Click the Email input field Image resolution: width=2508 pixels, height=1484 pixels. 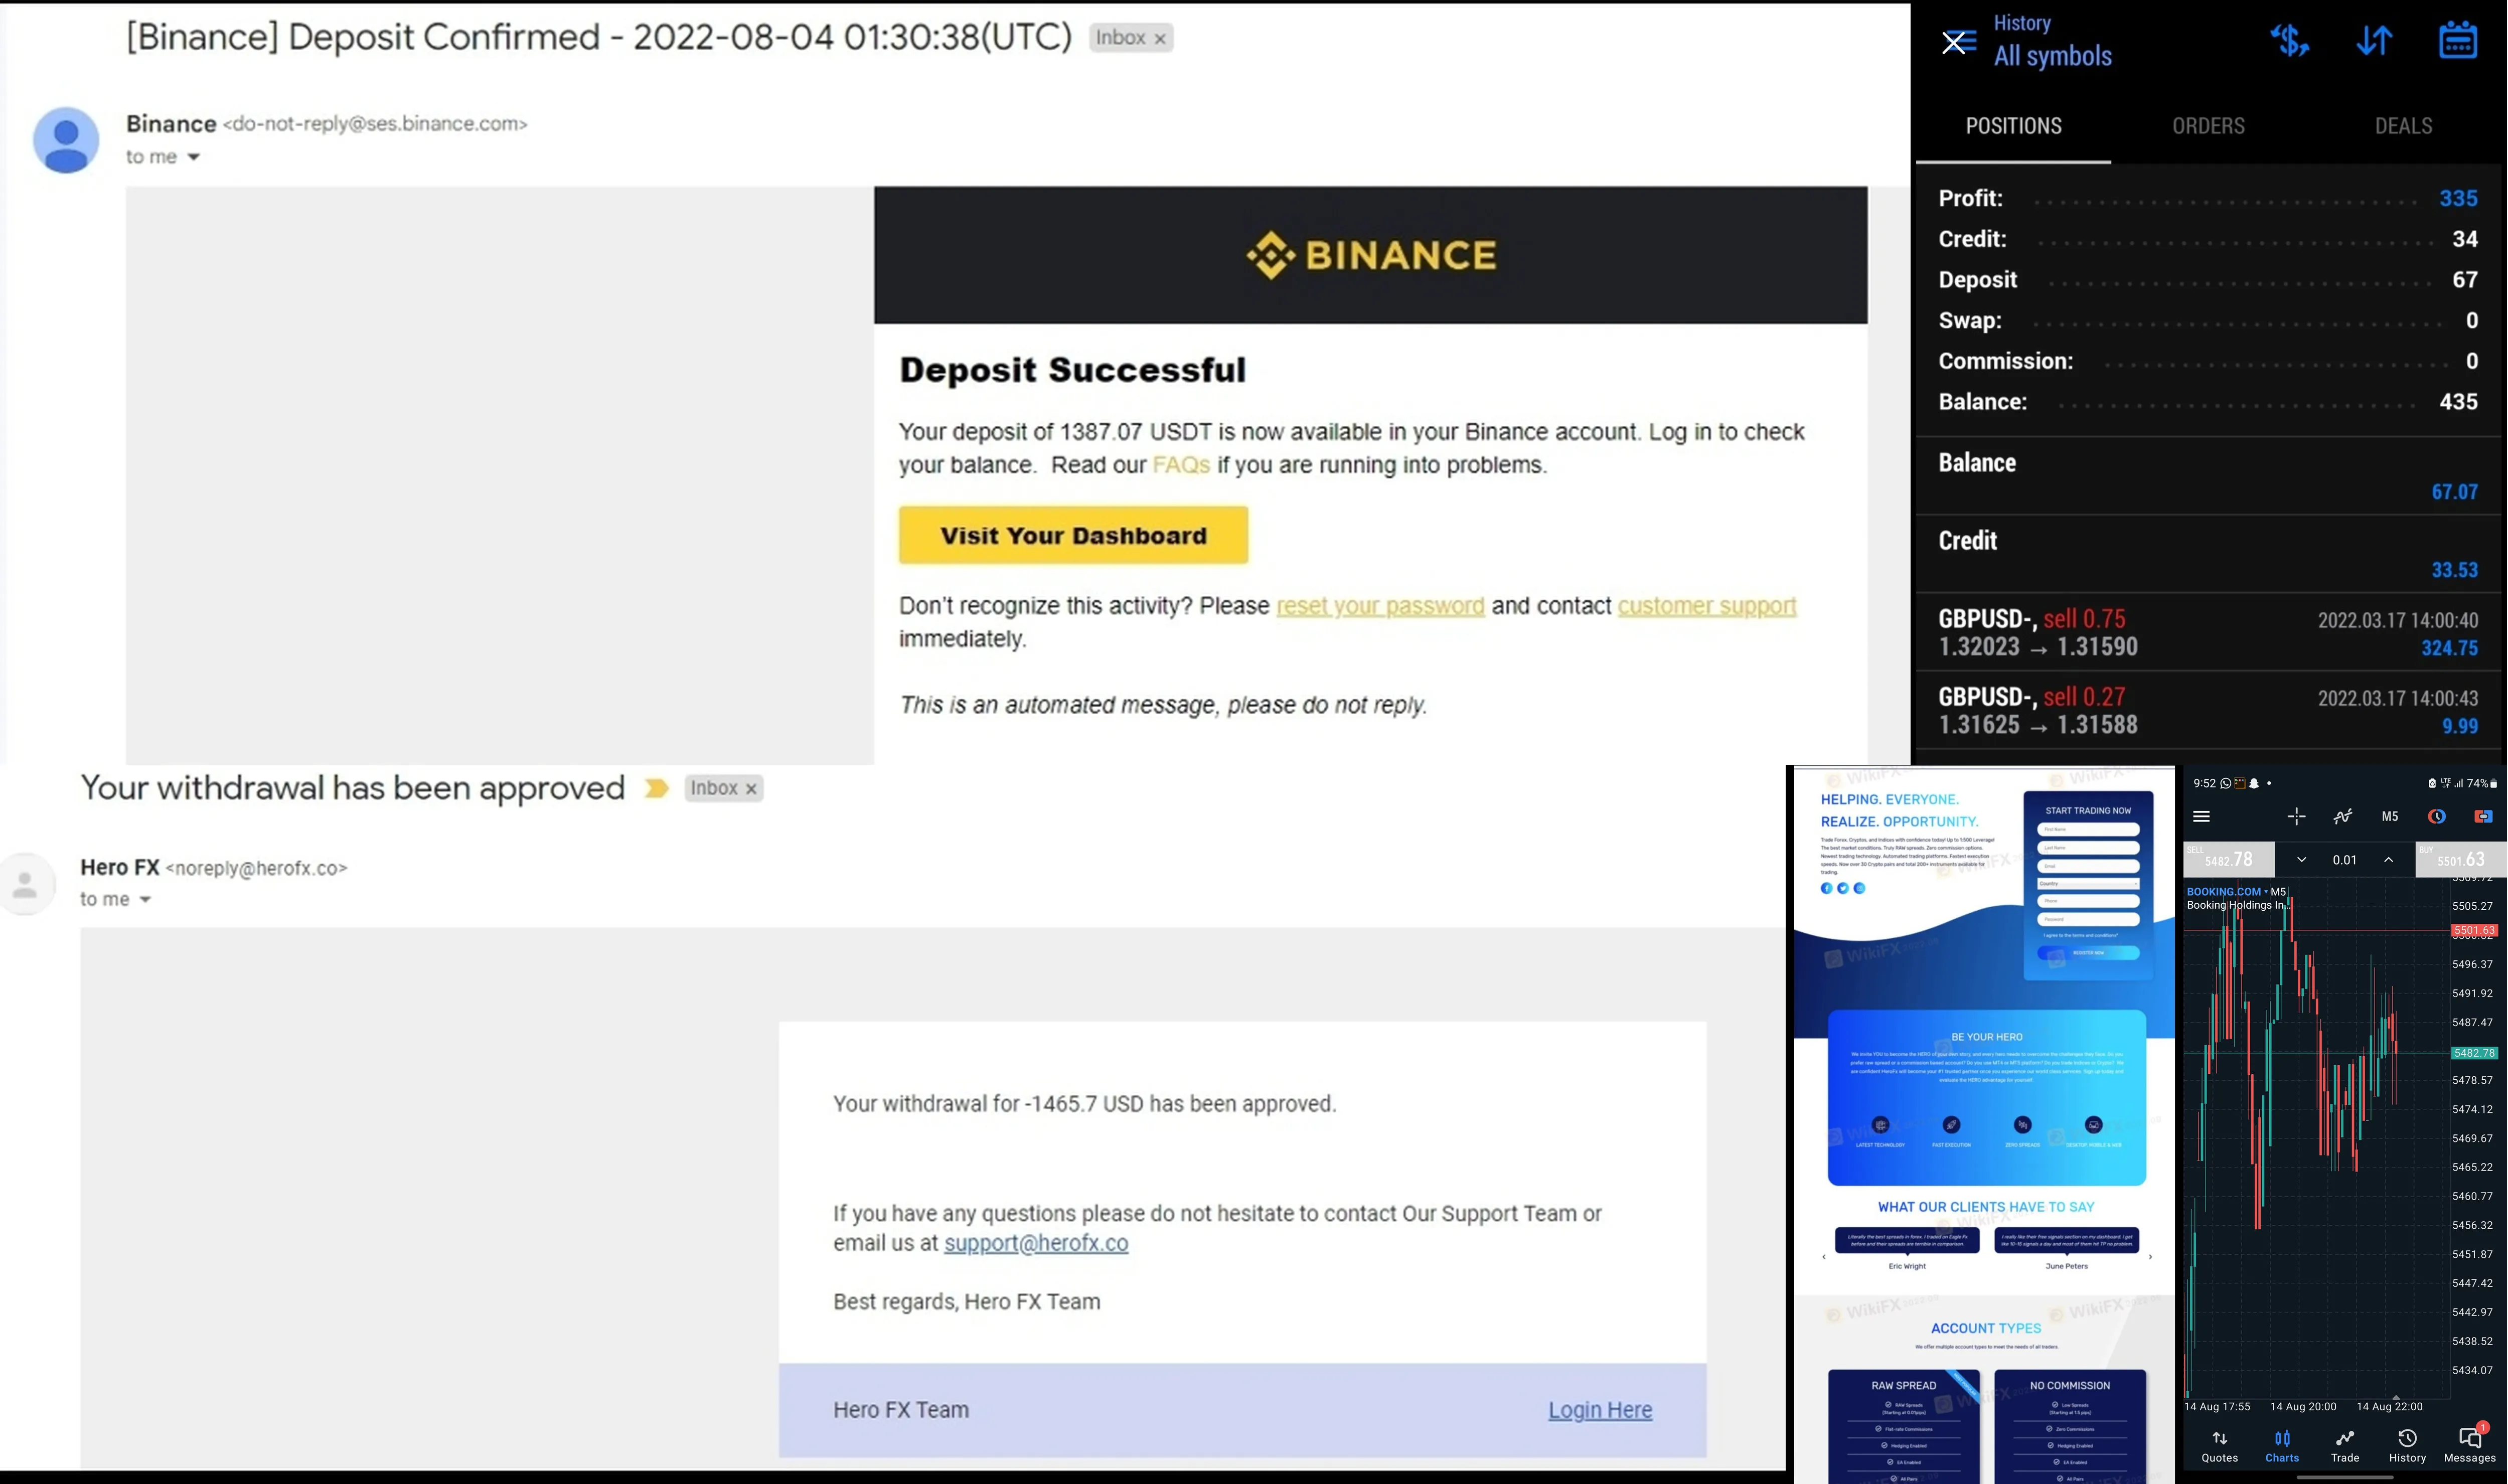(2088, 865)
